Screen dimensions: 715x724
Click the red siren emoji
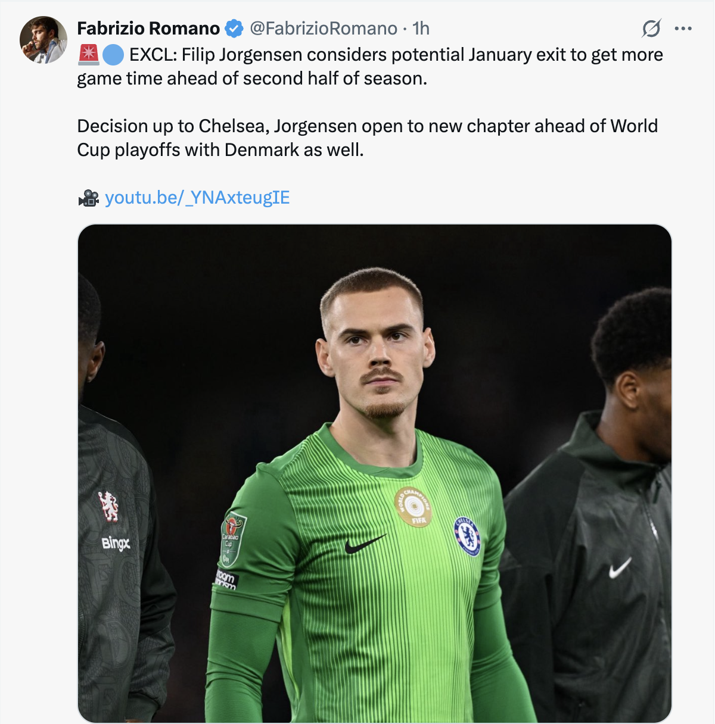tap(88, 55)
